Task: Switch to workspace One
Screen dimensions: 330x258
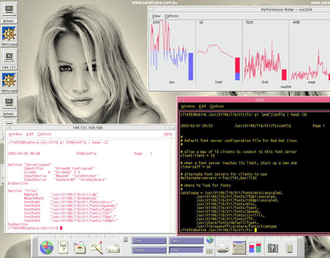Action: click(149, 241)
